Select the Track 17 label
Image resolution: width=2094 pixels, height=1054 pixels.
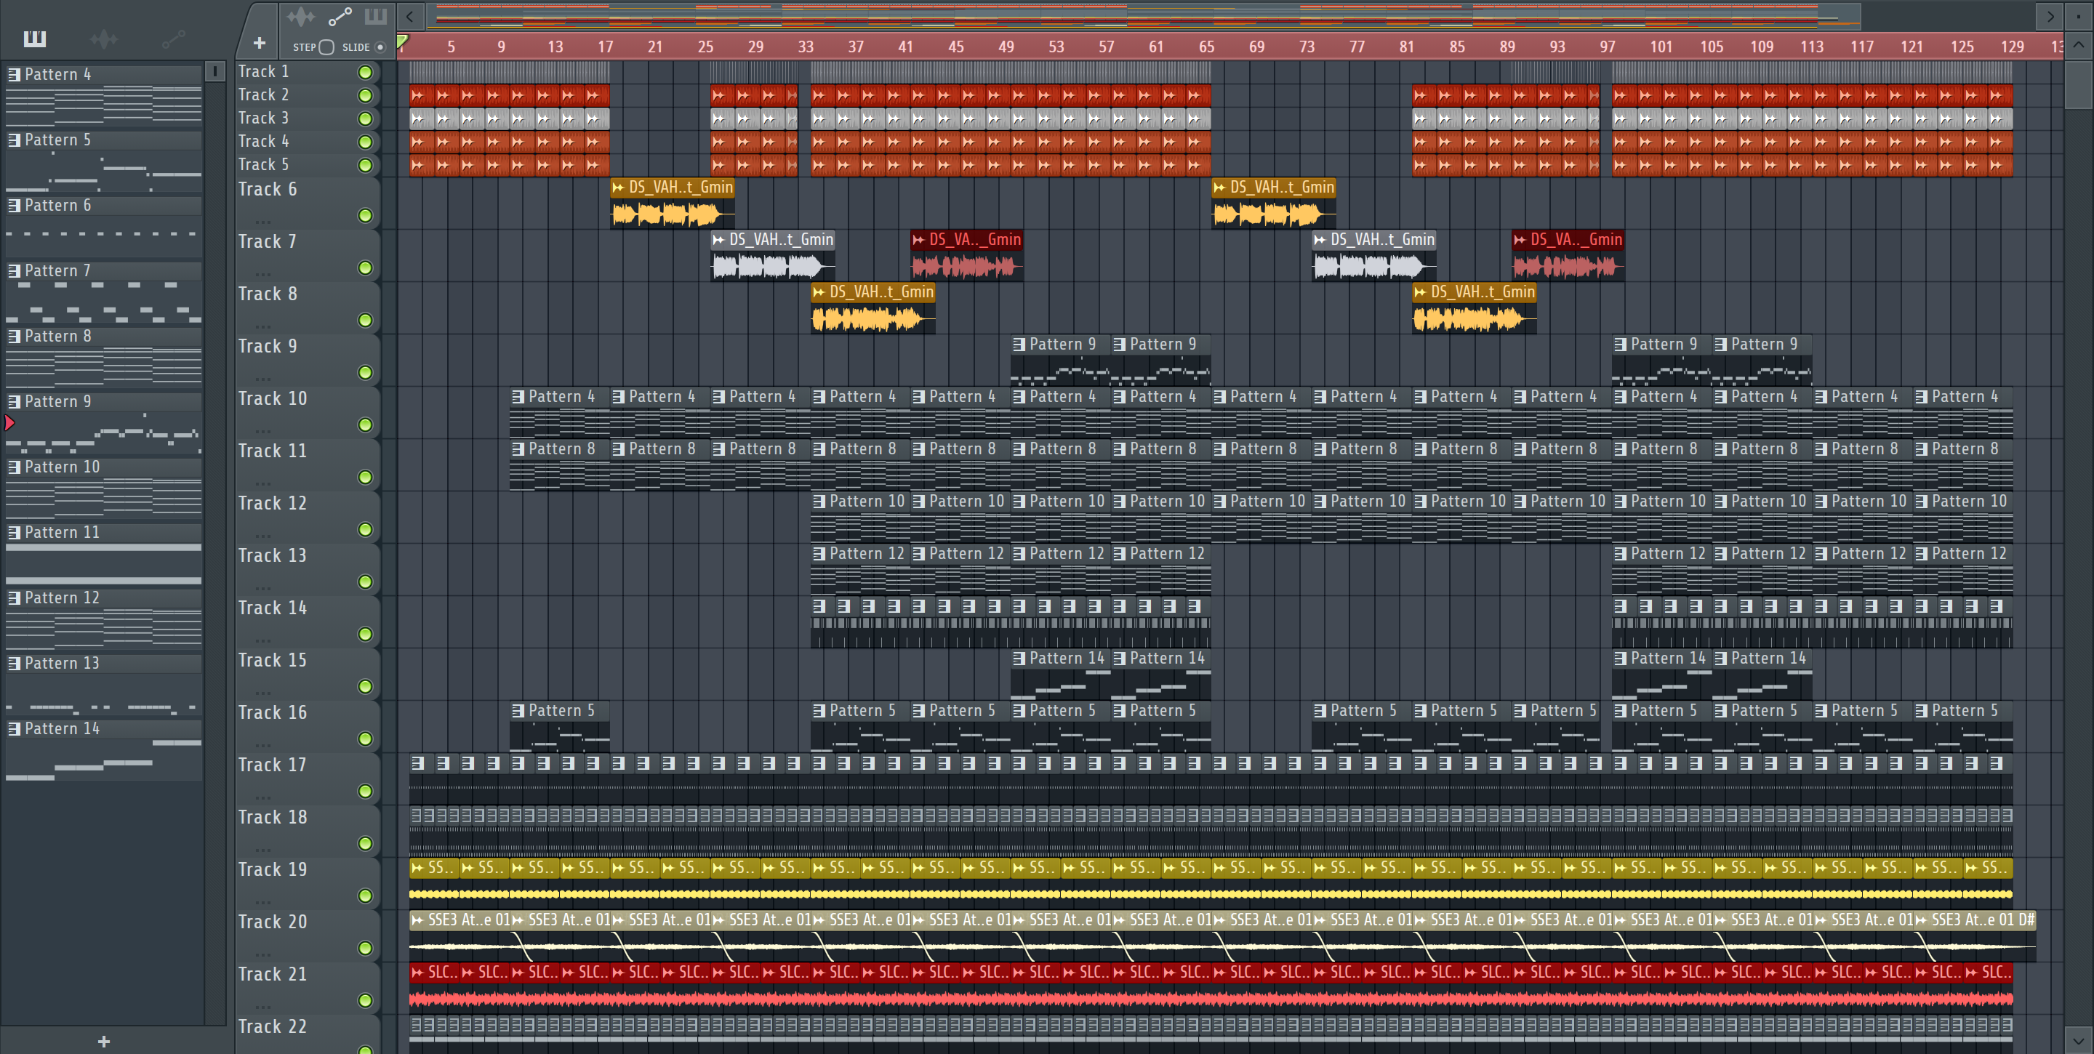273,765
